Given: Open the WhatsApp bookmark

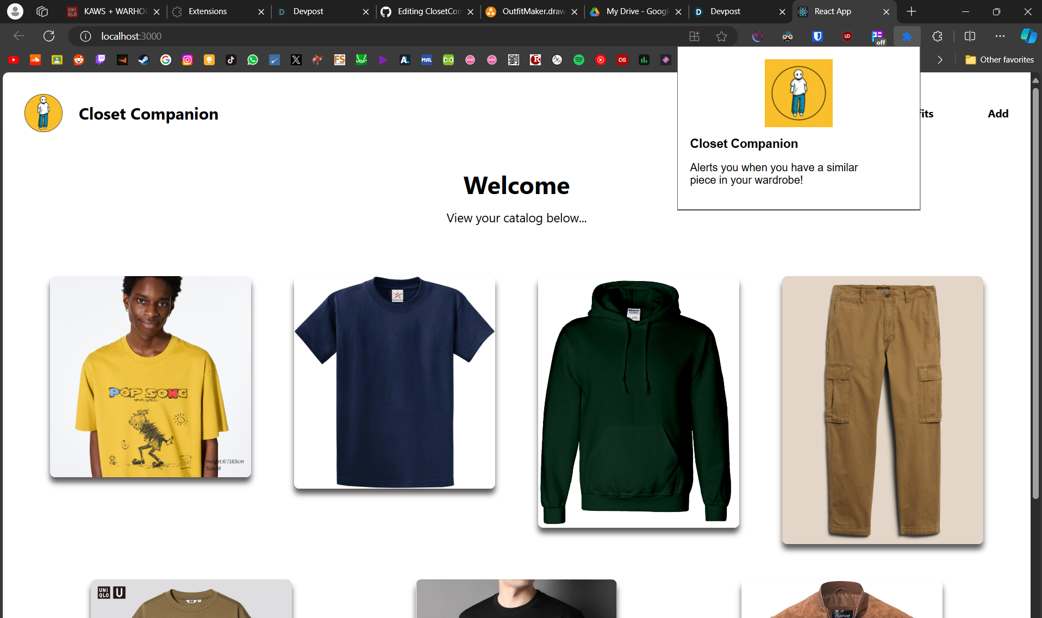Looking at the screenshot, I should coord(252,60).
